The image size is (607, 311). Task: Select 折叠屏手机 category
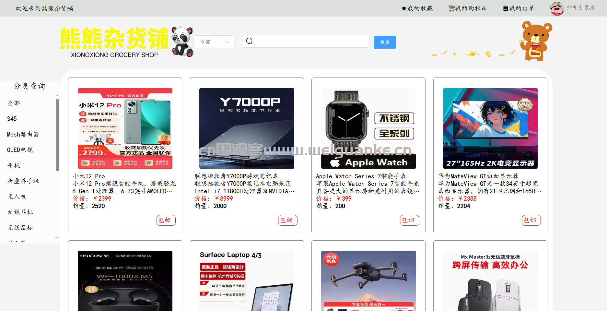pos(23,181)
